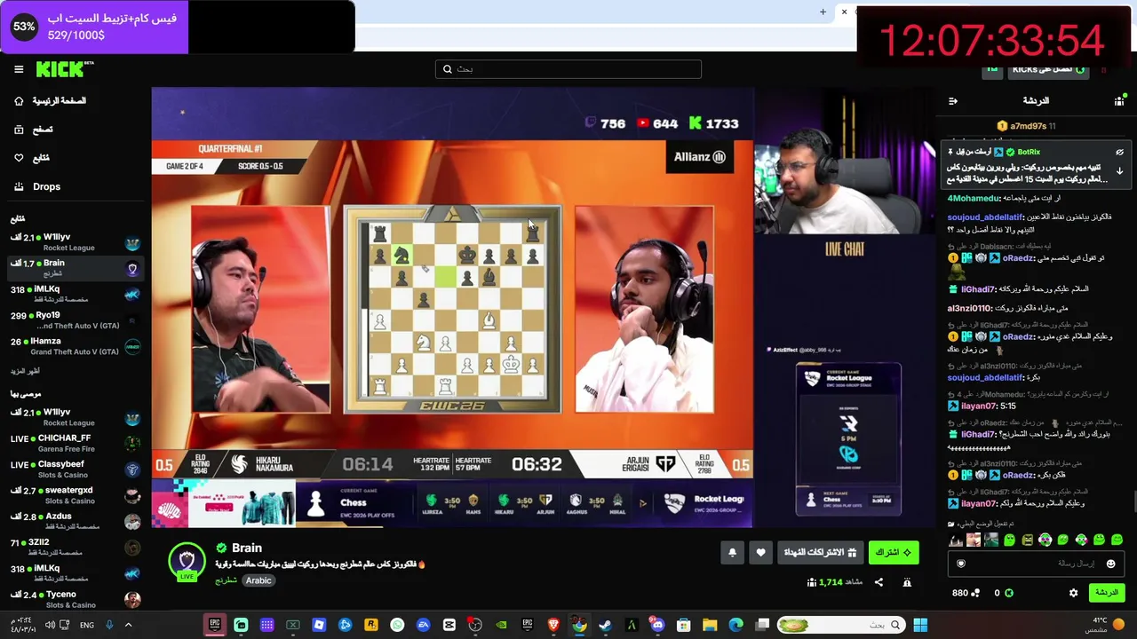
Task: Open the browse section in the sidebar
Action: [x=33, y=130]
